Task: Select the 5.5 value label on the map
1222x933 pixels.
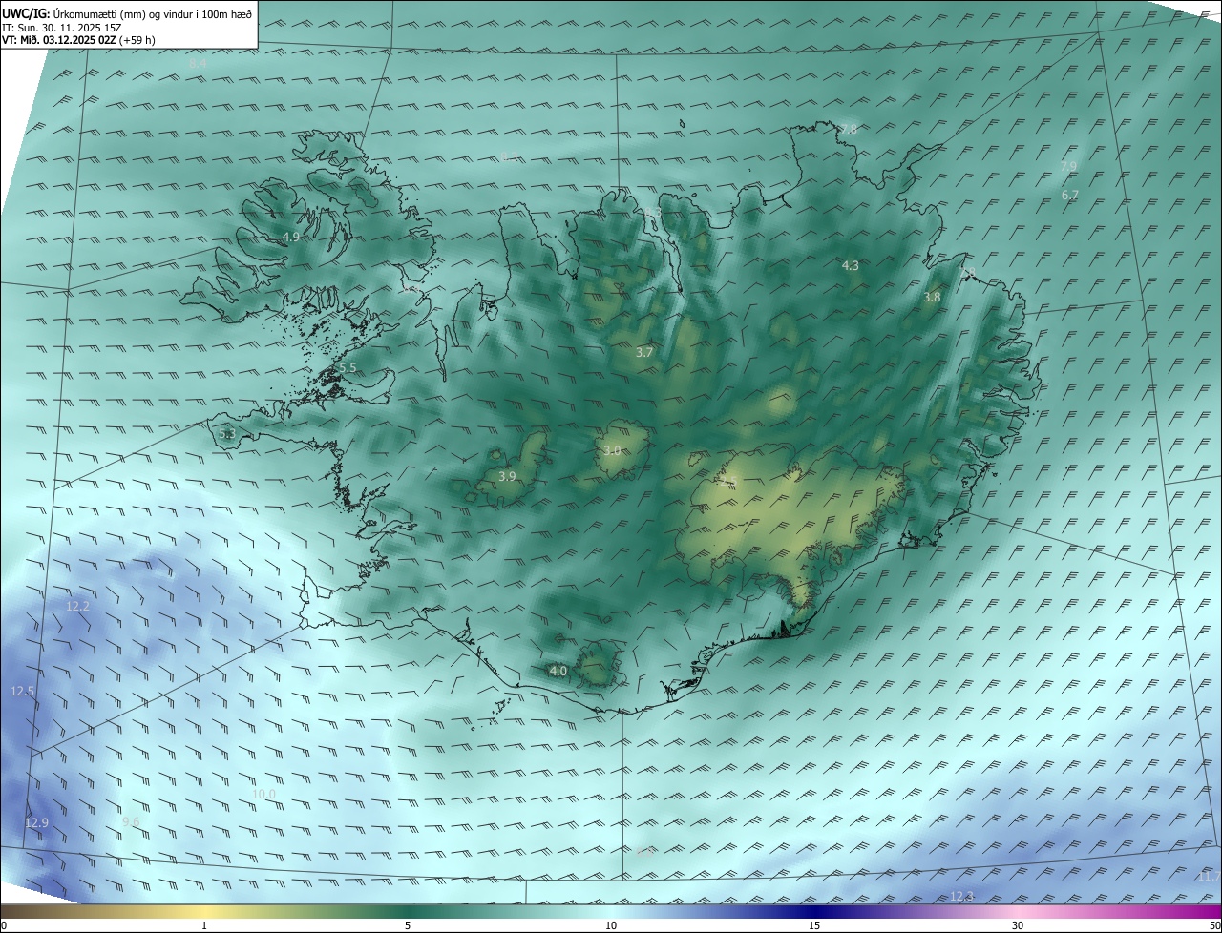Action: click(x=348, y=367)
